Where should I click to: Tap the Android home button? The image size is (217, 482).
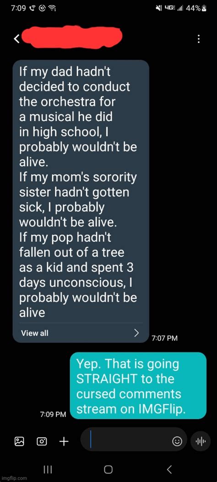[x=108, y=469]
